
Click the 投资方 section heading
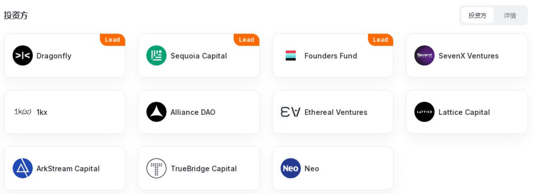16,15
